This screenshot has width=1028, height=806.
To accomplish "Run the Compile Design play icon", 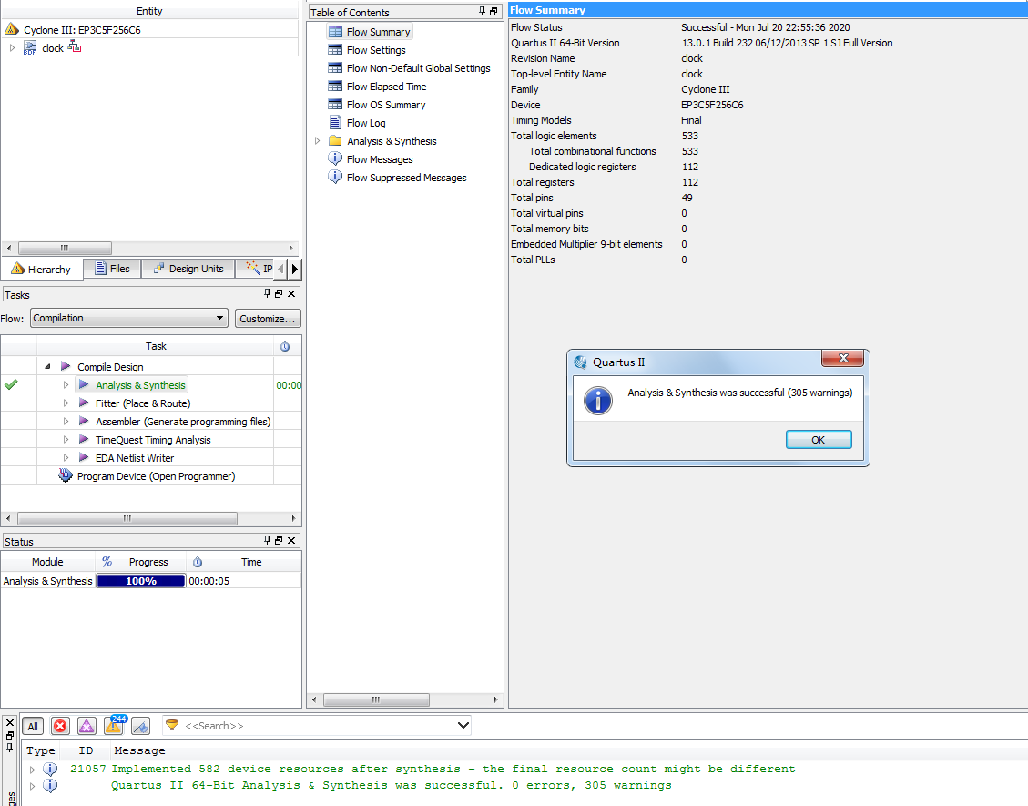I will click(66, 366).
